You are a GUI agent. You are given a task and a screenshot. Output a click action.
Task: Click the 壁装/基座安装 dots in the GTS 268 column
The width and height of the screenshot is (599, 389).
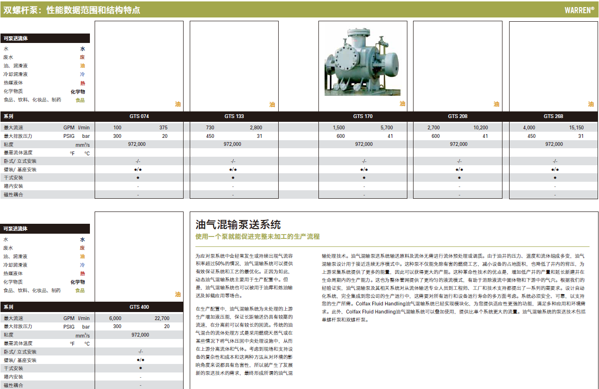tap(555, 169)
